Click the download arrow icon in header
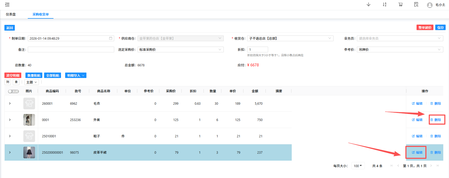 click(x=369, y=4)
